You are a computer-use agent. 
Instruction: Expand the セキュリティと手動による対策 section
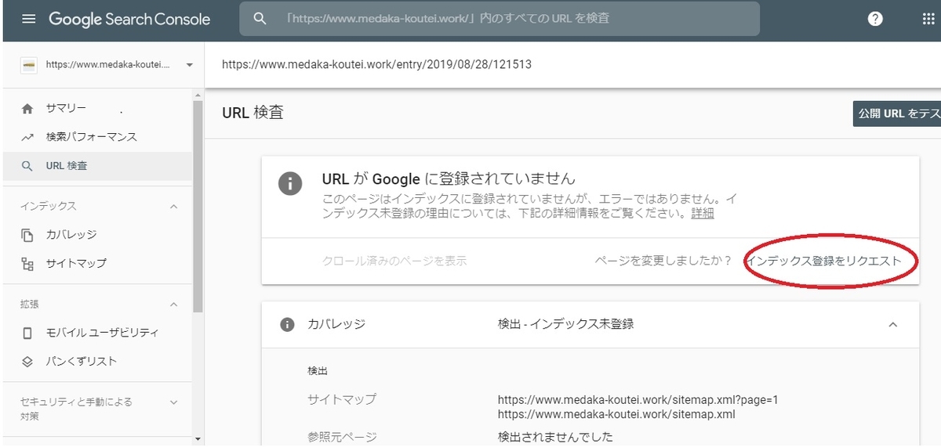[x=174, y=402]
